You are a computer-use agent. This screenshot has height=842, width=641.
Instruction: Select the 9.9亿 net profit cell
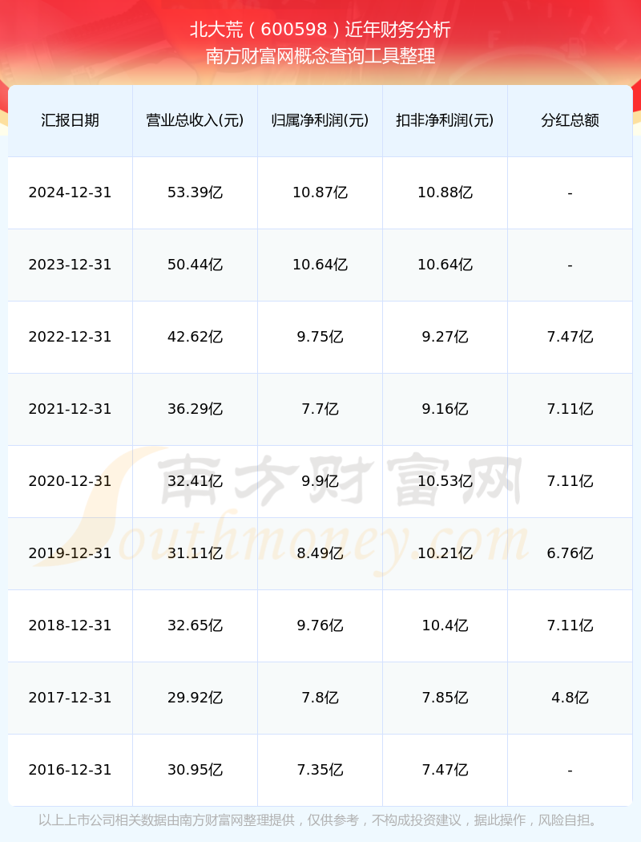(320, 481)
